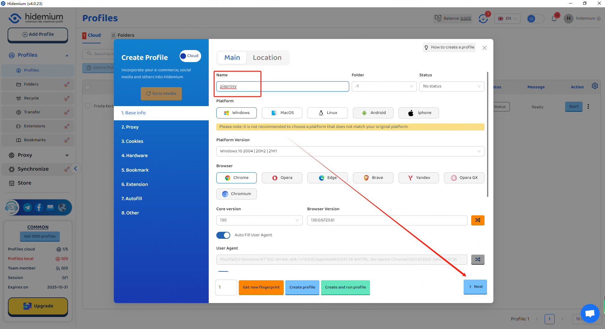Select the Brave browser option
This screenshot has width=605, height=329.
(373, 178)
